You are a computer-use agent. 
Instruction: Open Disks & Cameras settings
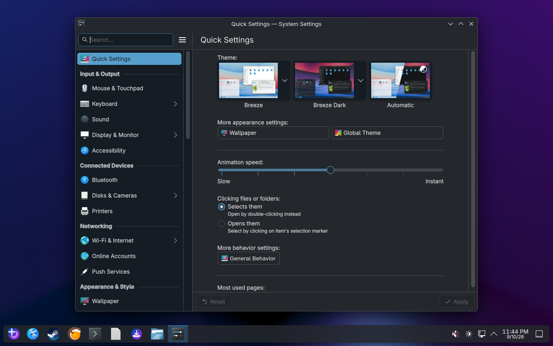click(129, 195)
